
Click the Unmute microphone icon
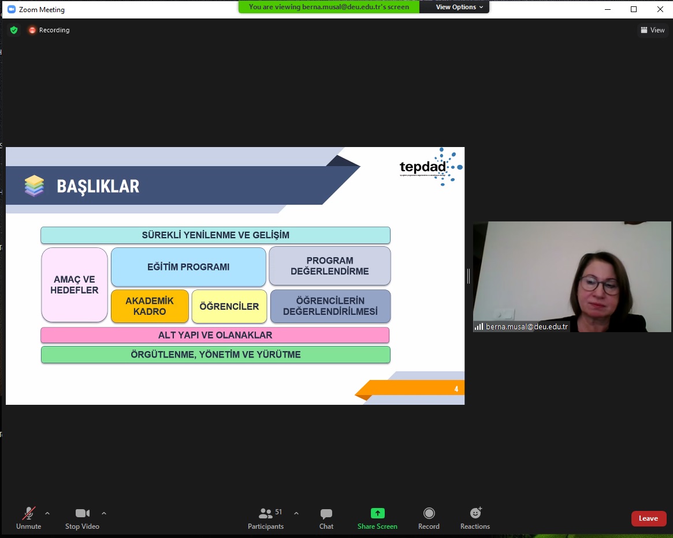pyautogui.click(x=28, y=513)
